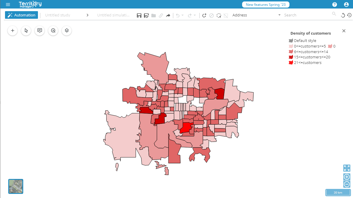Expand the Address search type dropdown

pyautogui.click(x=279, y=15)
